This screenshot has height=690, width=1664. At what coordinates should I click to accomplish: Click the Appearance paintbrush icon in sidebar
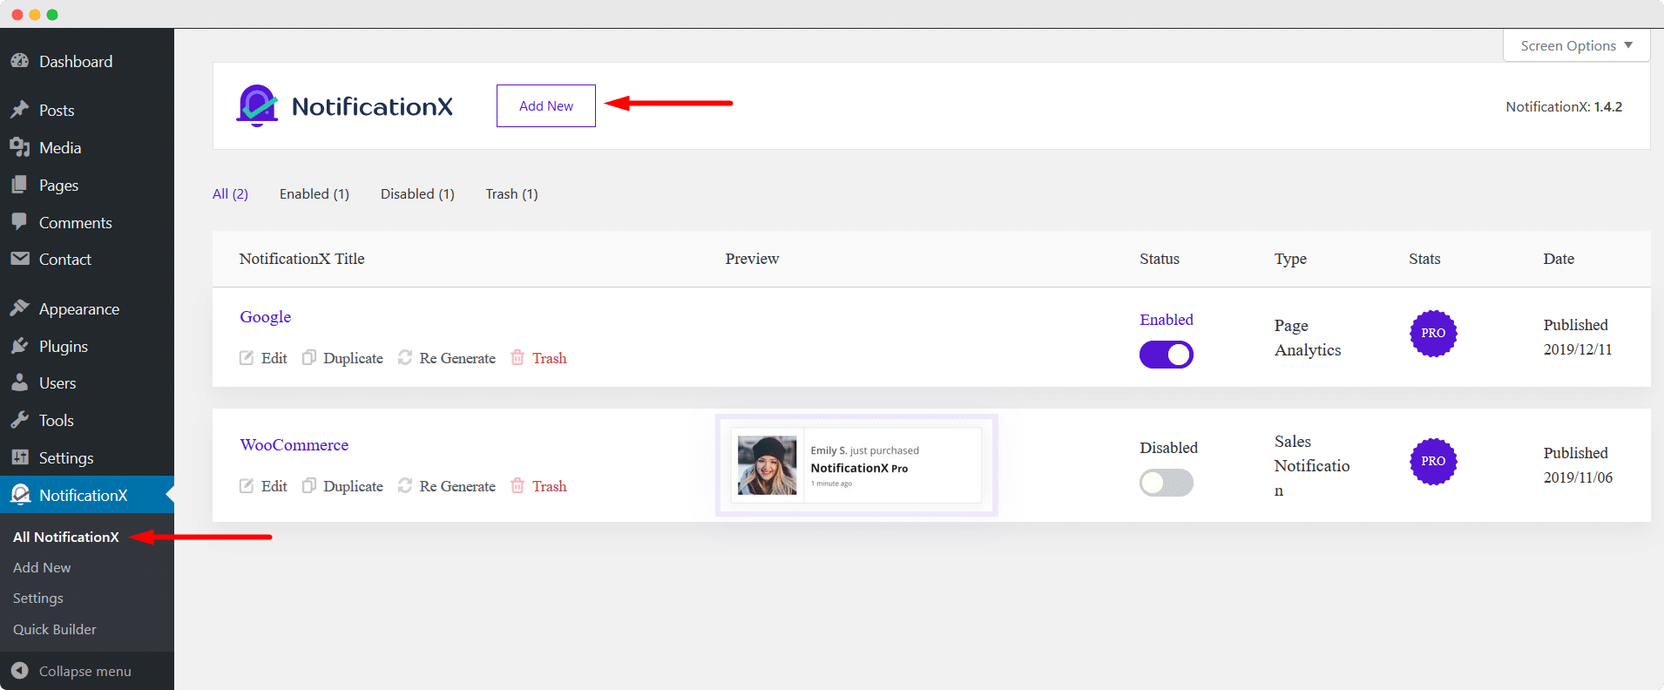(x=20, y=309)
